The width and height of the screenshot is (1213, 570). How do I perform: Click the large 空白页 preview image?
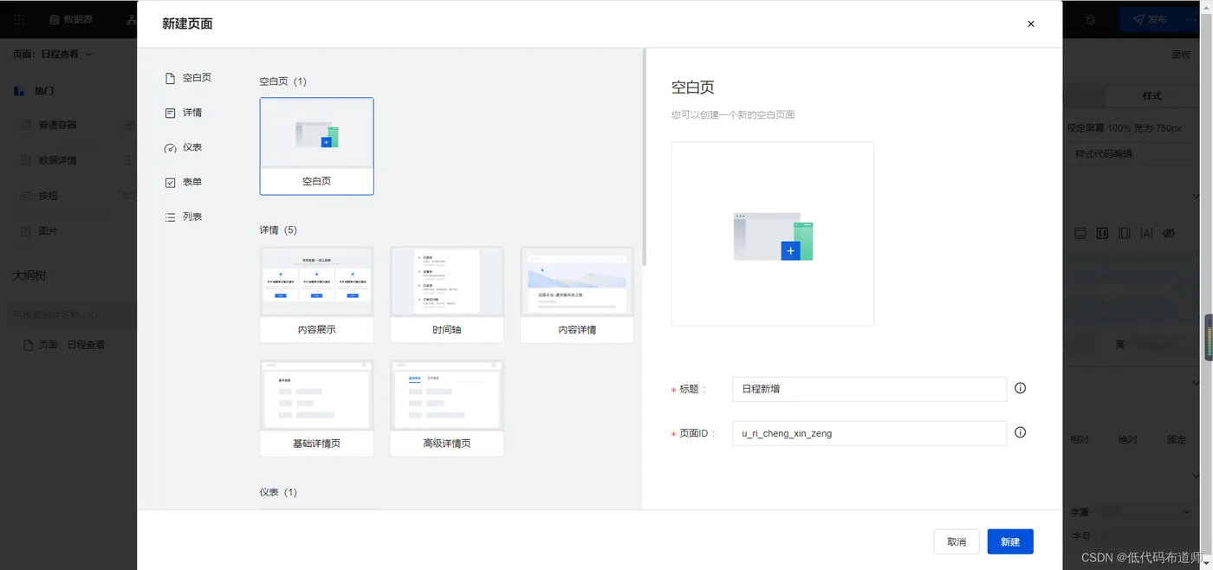click(x=773, y=234)
